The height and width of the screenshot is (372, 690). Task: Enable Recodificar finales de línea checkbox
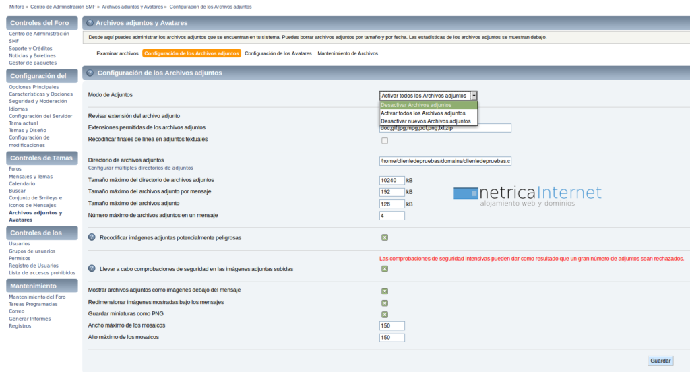click(x=385, y=140)
